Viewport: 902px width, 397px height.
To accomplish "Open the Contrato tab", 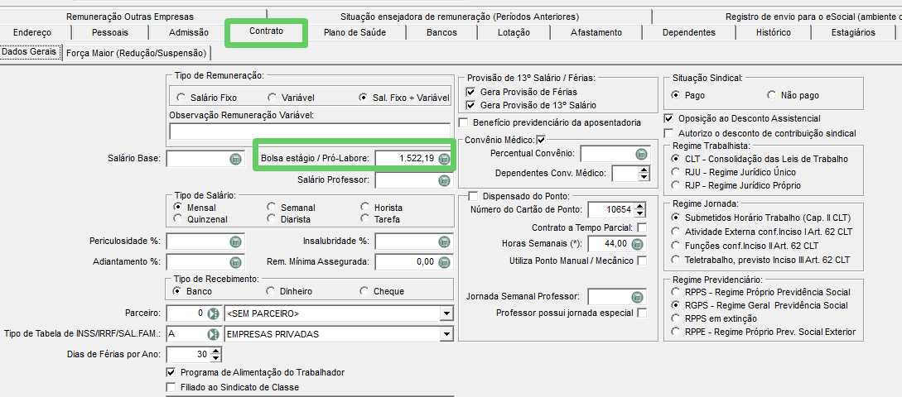I will (x=266, y=31).
